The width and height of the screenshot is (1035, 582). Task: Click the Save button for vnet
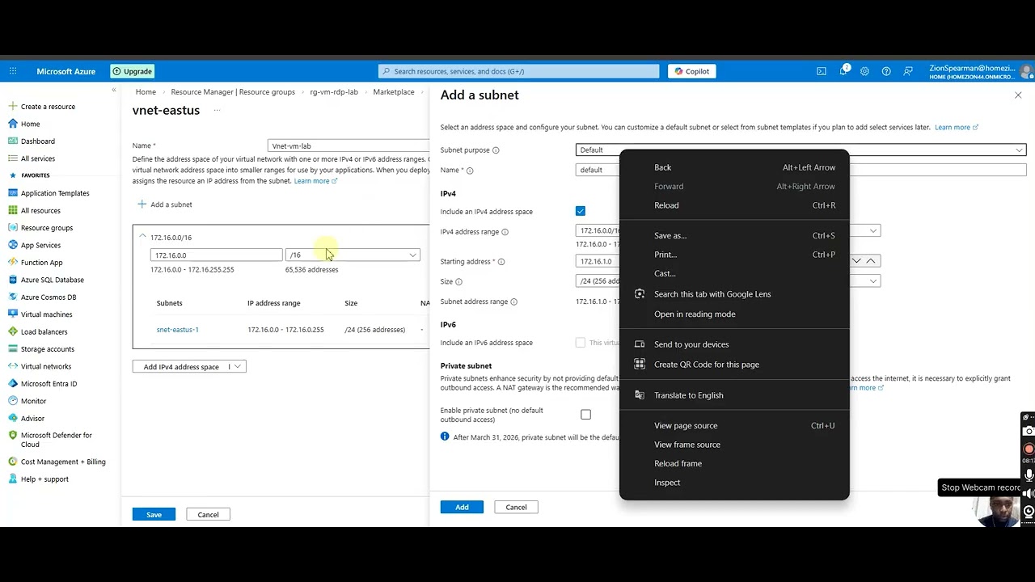coord(154,514)
